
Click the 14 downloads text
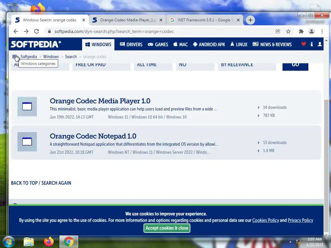click(x=275, y=107)
